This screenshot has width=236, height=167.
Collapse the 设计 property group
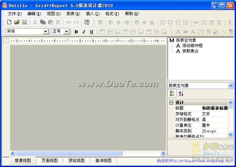click(x=171, y=102)
